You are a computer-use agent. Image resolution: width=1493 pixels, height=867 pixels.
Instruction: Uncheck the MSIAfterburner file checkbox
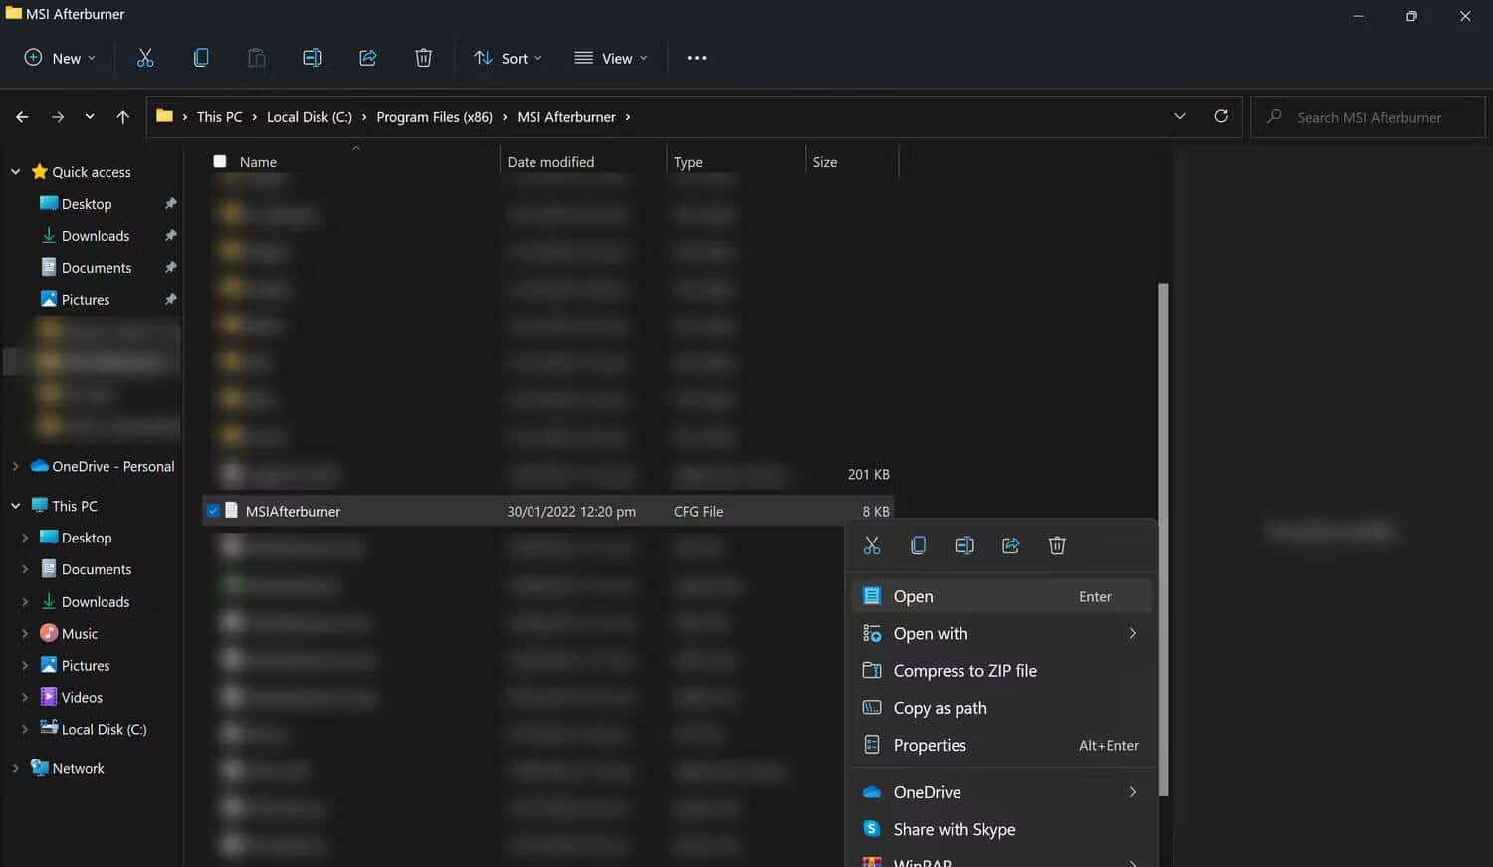click(213, 511)
